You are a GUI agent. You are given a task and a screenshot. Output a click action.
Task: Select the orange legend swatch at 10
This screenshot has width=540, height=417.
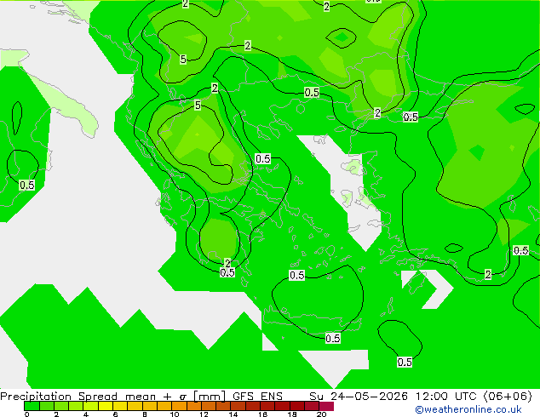click(179, 406)
